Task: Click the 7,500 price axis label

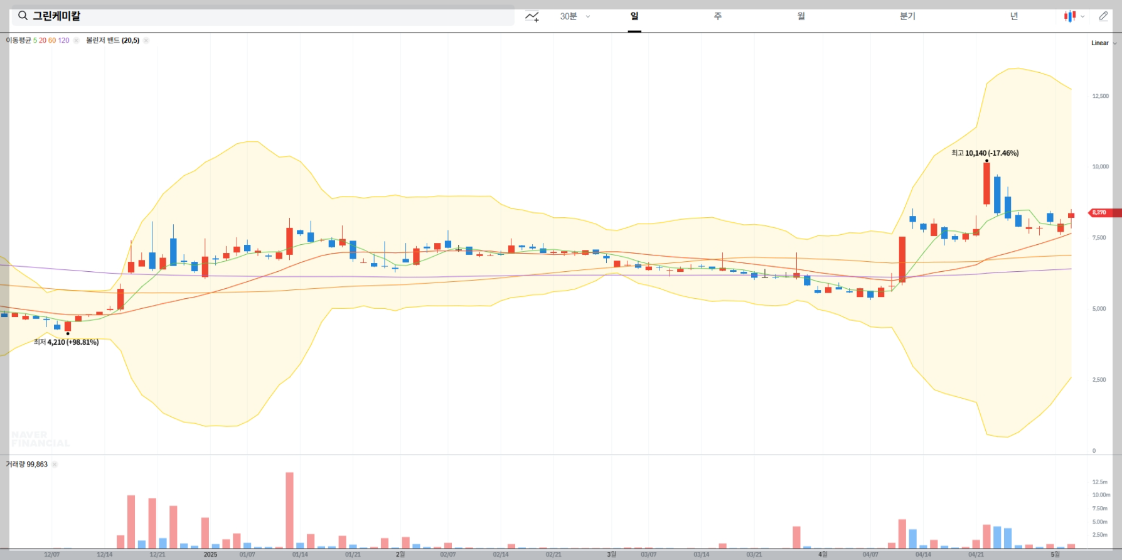Action: coord(1099,237)
